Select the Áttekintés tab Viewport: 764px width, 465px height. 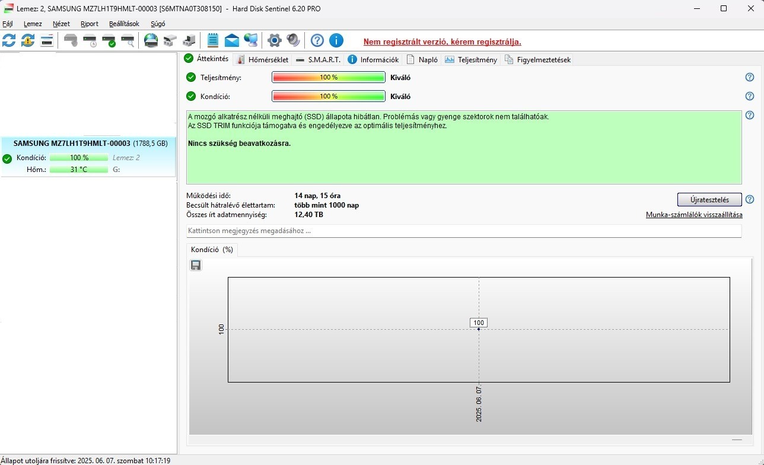click(206, 59)
